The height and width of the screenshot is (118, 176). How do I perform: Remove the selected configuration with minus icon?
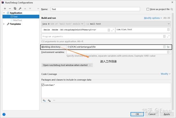tap(10, 9)
